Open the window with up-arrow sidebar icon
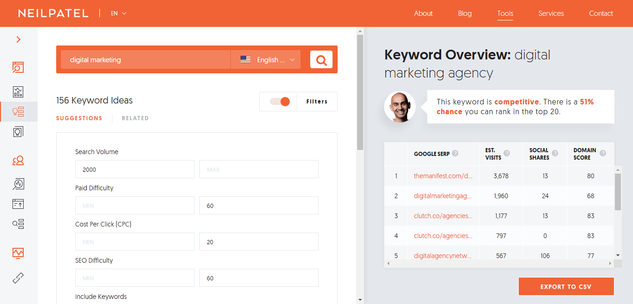 click(x=18, y=204)
